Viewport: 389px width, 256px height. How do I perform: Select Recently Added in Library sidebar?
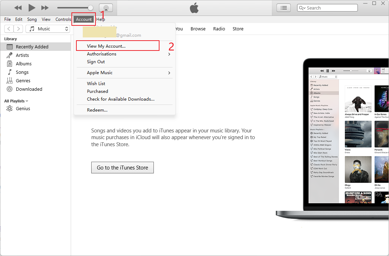tap(35, 47)
